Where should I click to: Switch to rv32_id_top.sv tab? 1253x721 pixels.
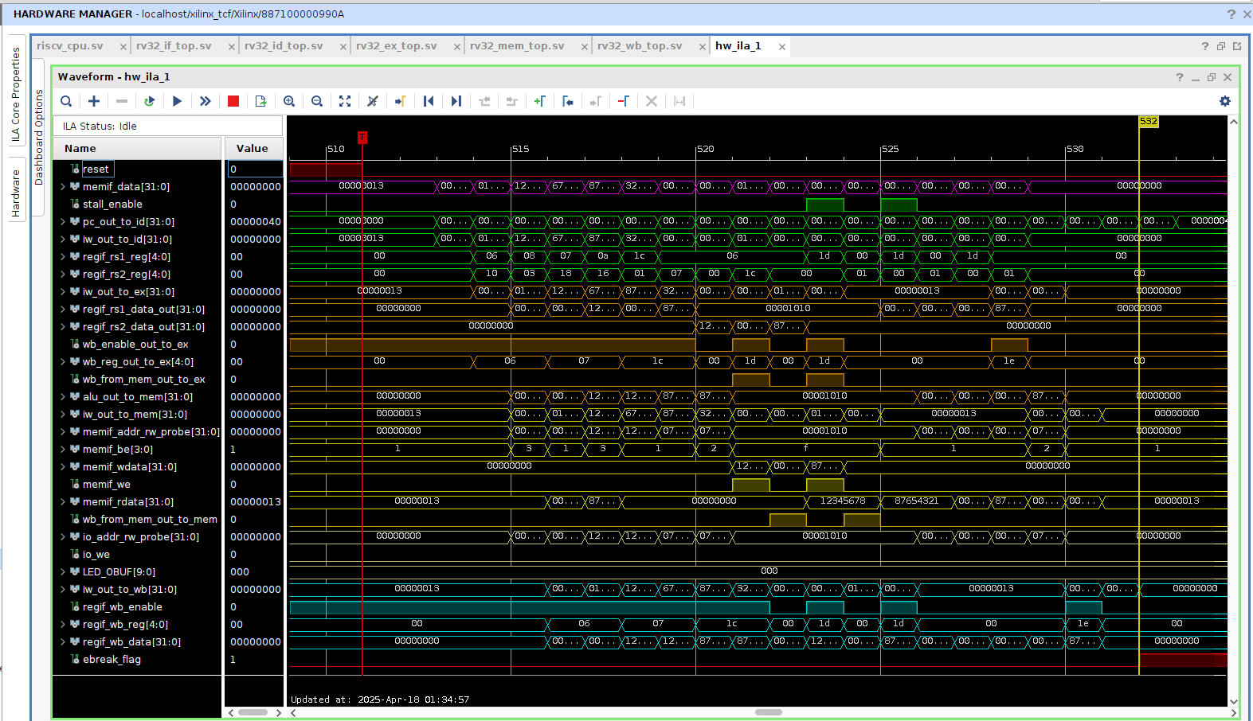pos(284,46)
